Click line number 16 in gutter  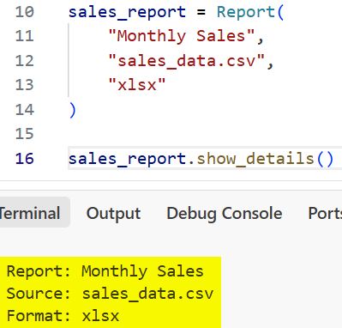pyautogui.click(x=25, y=159)
